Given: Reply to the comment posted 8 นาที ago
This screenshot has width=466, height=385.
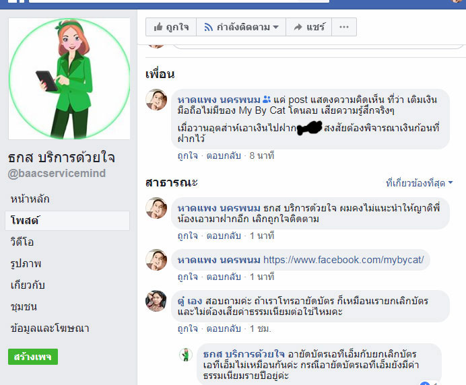Looking at the screenshot, I should 224,155.
